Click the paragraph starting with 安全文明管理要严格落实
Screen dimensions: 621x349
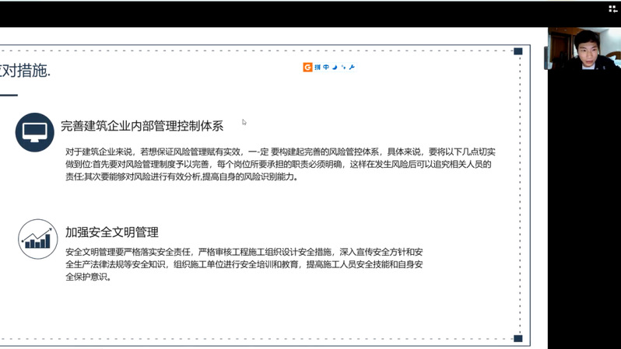click(x=244, y=264)
